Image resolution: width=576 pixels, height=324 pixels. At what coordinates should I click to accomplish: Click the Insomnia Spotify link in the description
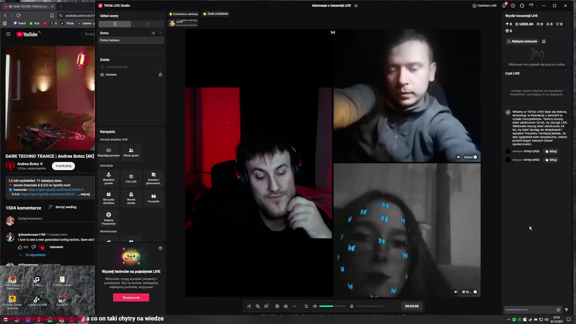tap(56, 190)
